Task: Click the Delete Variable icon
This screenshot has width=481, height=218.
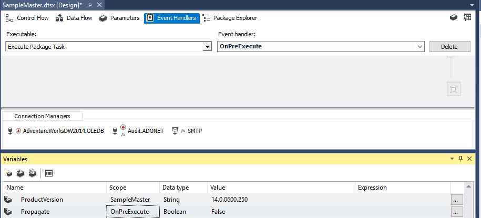Action: [x=32, y=173]
